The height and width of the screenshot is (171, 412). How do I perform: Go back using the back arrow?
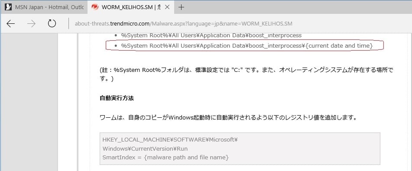point(11,24)
